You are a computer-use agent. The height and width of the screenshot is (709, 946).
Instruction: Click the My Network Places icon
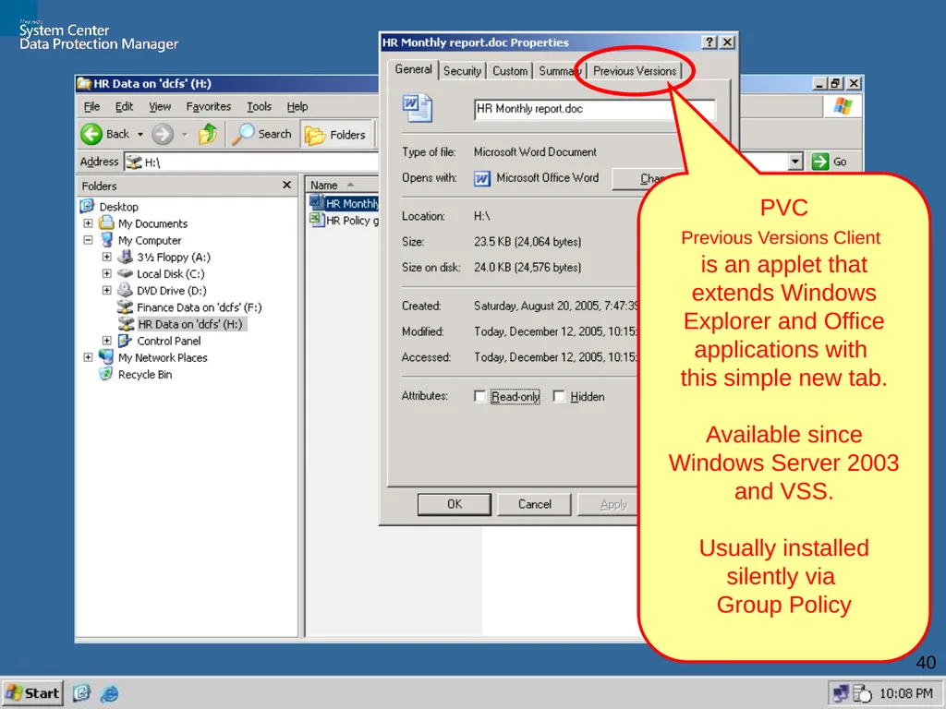click(106, 357)
